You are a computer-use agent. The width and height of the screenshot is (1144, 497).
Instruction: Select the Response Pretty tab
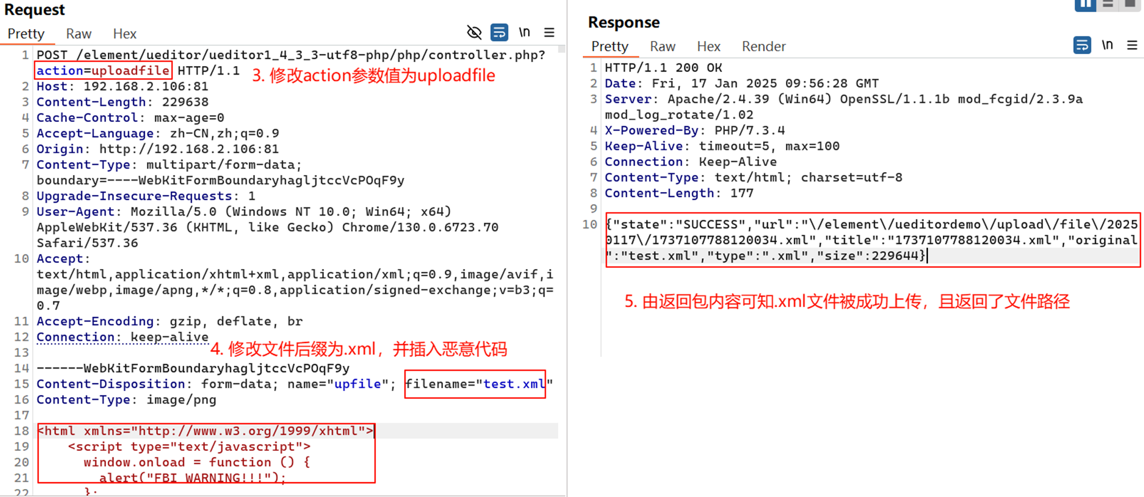tap(610, 46)
